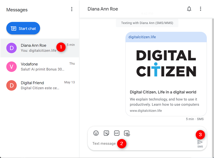The image size is (214, 158).
Task: Toggle notifications with the bell icon
Action: click(x=189, y=9)
